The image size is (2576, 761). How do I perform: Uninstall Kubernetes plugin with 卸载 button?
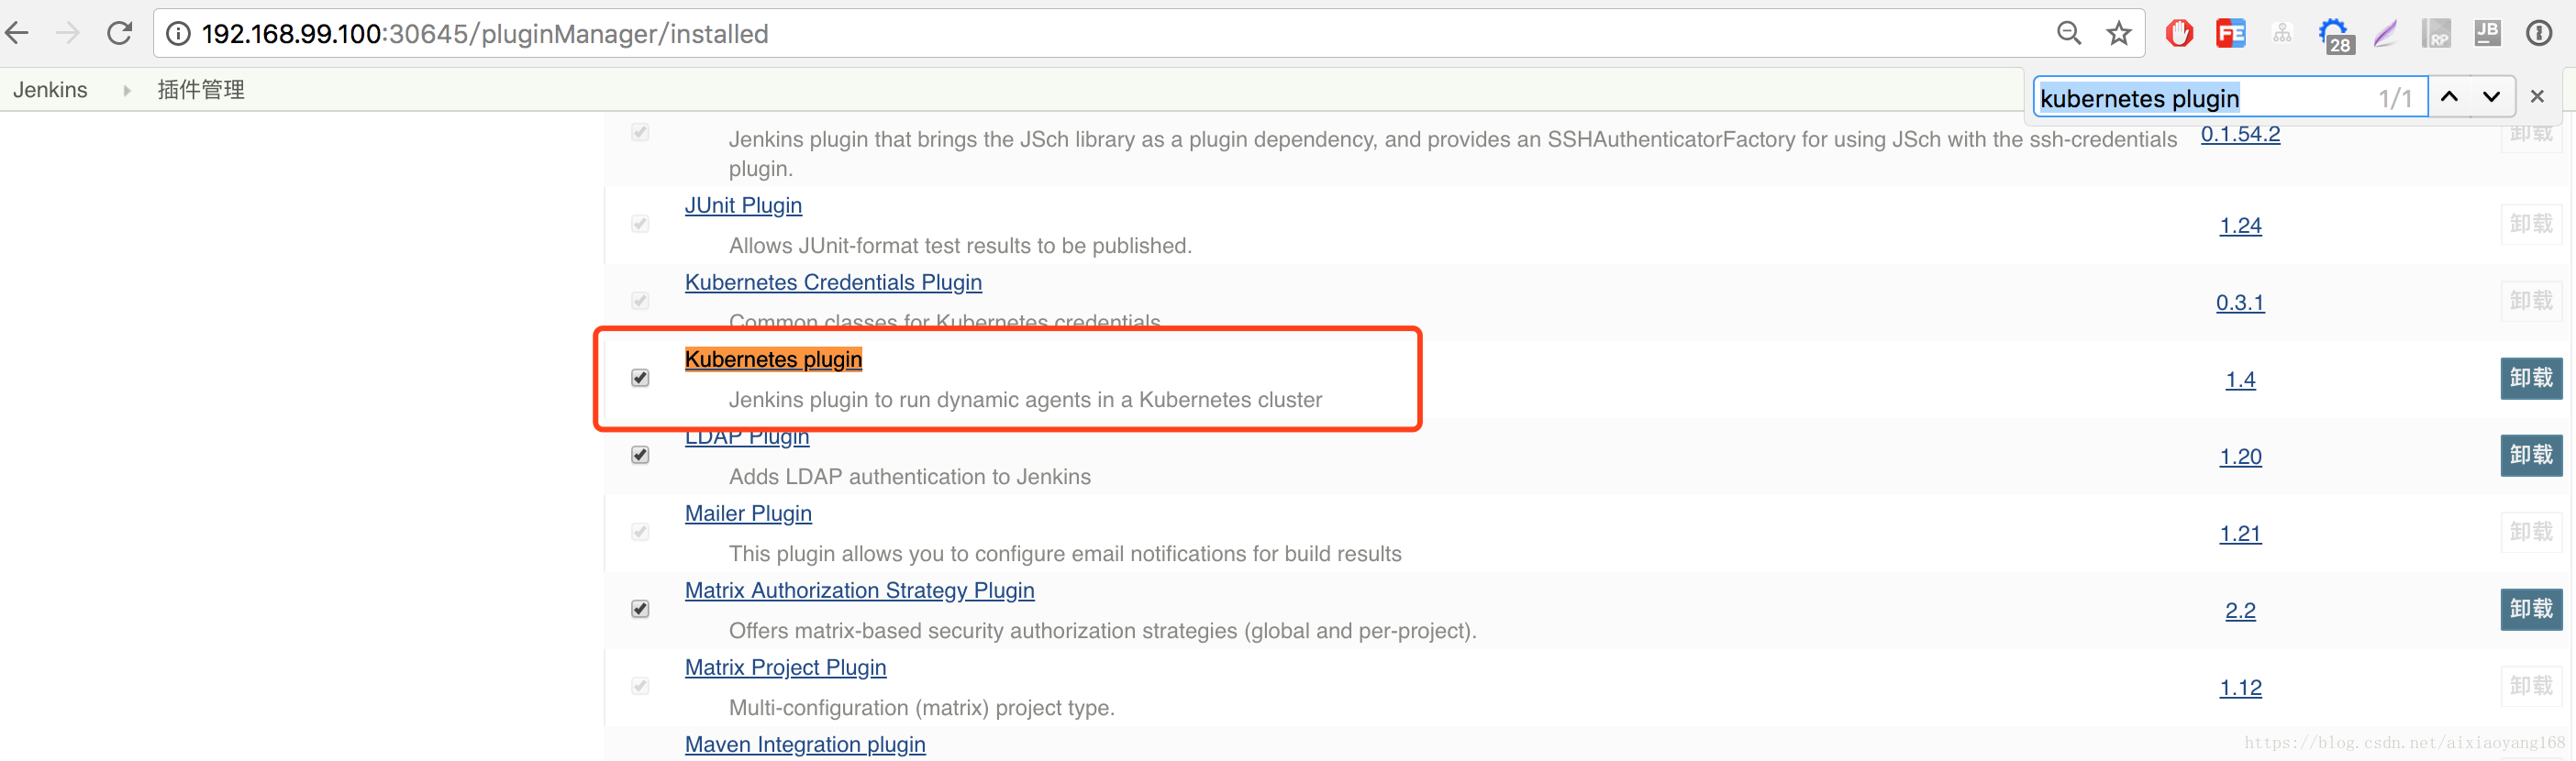2531,378
